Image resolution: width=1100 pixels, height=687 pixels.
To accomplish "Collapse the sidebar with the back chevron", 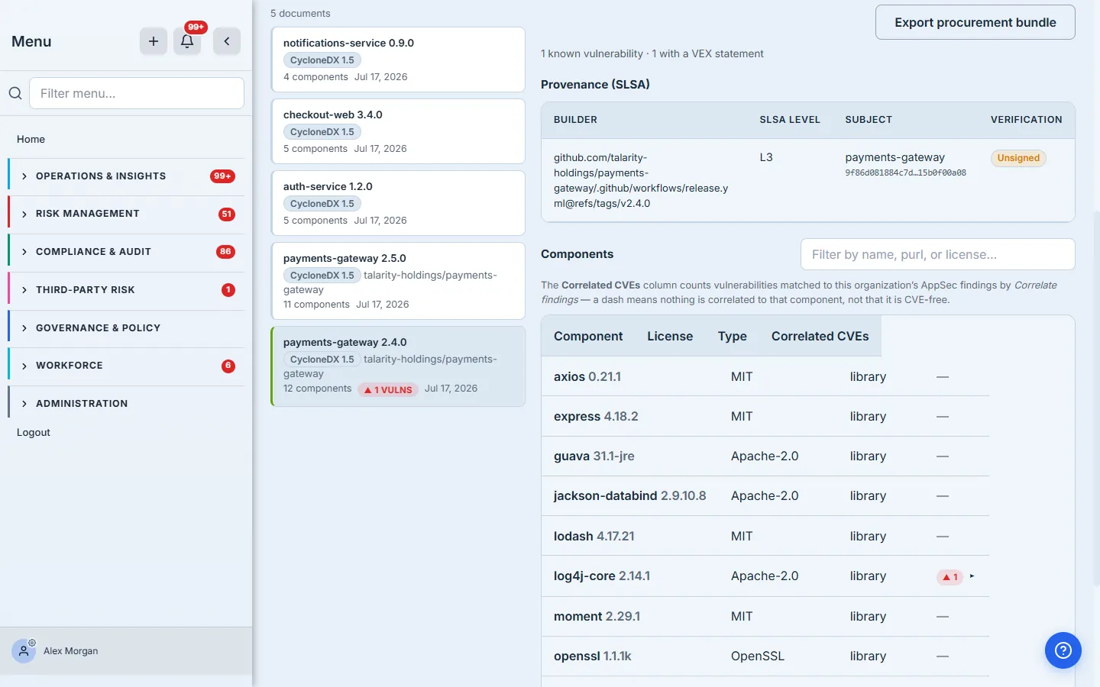I will 227,41.
